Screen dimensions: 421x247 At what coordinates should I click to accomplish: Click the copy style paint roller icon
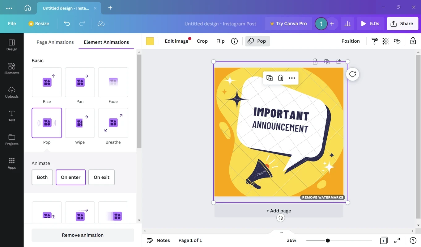[374, 41]
